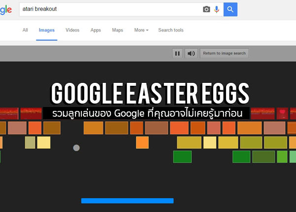Click the dark green brick near center

182,157
